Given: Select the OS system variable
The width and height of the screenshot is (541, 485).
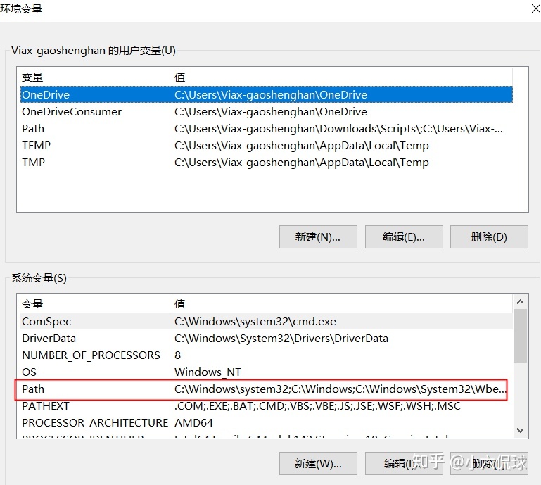Looking at the screenshot, I should (267, 372).
